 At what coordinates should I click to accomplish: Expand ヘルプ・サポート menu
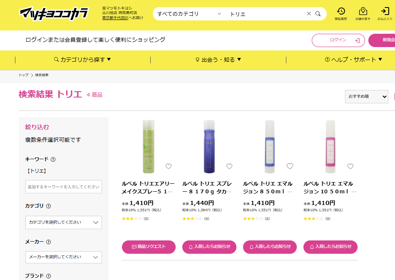[x=353, y=60]
